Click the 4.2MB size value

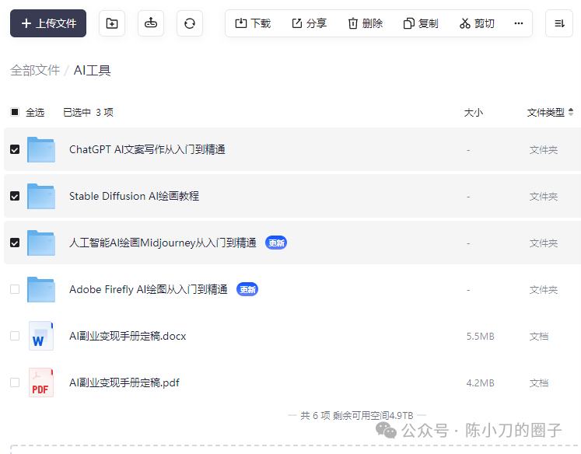[480, 383]
